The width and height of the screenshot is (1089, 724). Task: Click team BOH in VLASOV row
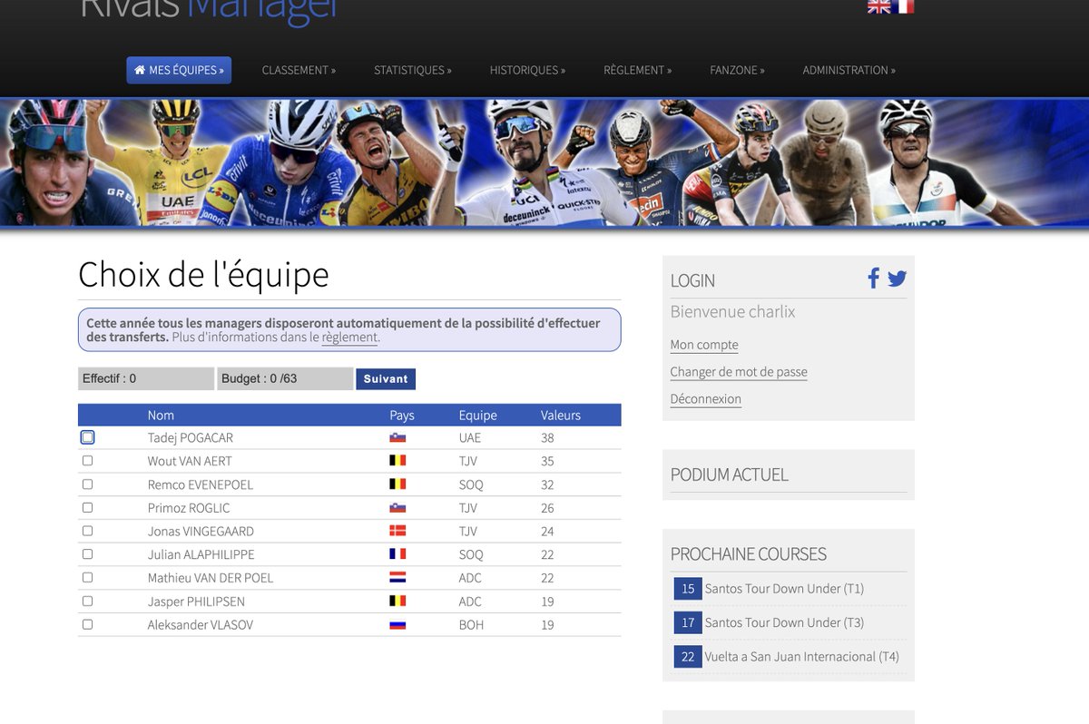(471, 625)
